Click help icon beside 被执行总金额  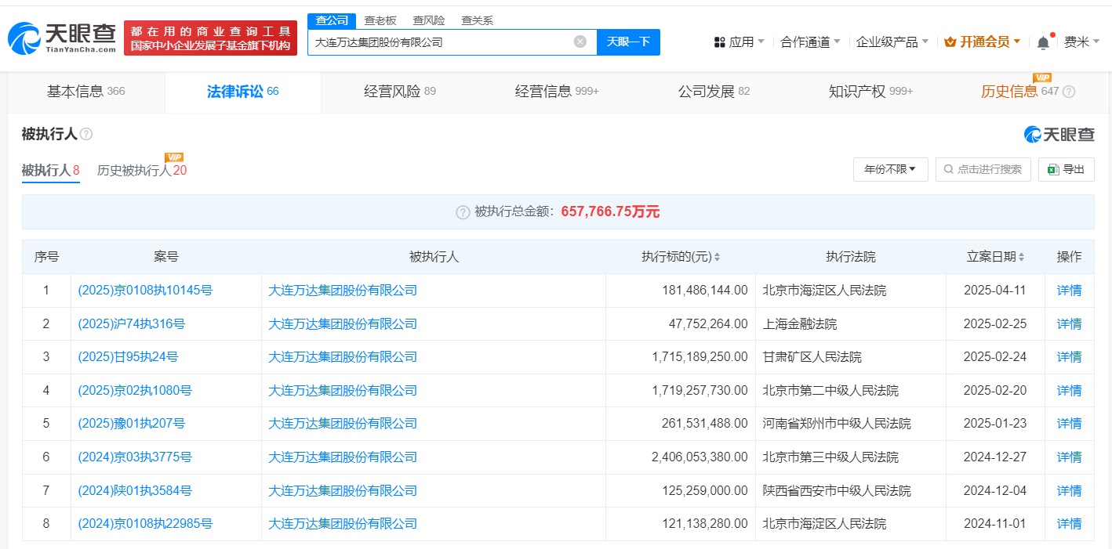[x=463, y=212]
